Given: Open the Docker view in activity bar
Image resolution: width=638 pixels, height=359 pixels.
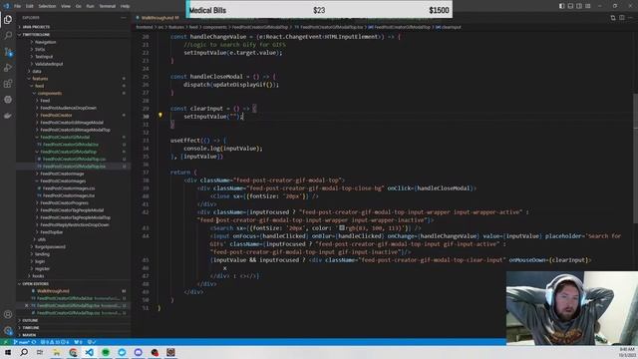Looking at the screenshot, I should pos(8,116).
